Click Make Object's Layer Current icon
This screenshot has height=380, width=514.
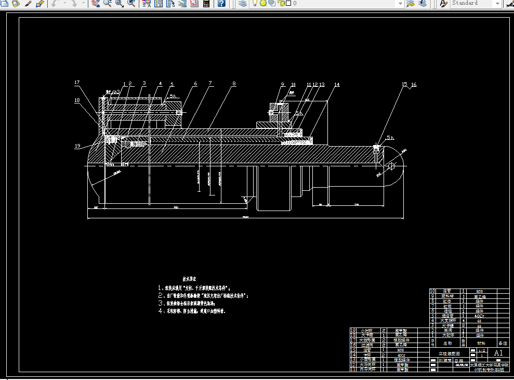coord(411,3)
